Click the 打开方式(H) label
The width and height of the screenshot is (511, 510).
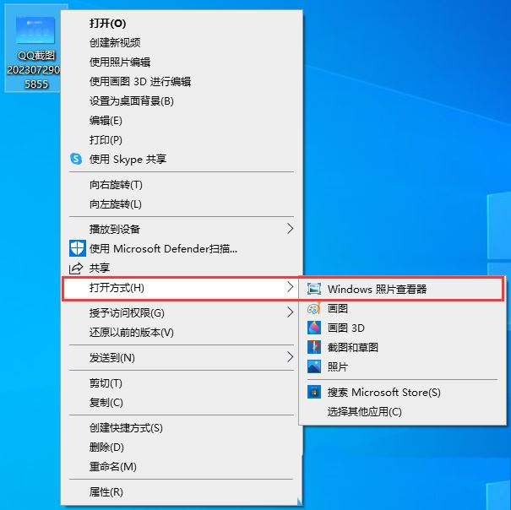(117, 287)
